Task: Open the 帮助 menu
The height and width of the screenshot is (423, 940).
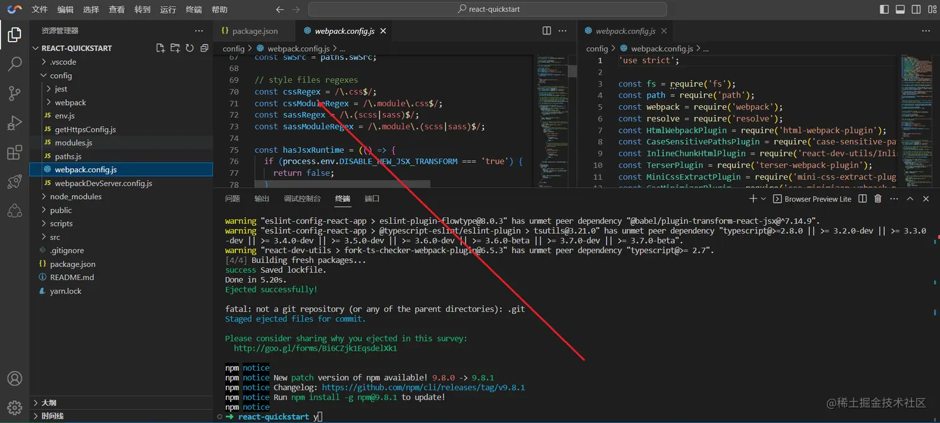Action: [219, 9]
